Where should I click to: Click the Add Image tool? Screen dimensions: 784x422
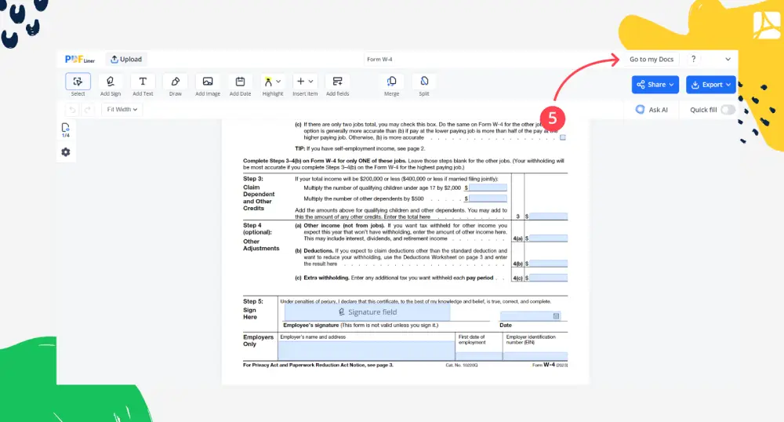pyautogui.click(x=207, y=82)
